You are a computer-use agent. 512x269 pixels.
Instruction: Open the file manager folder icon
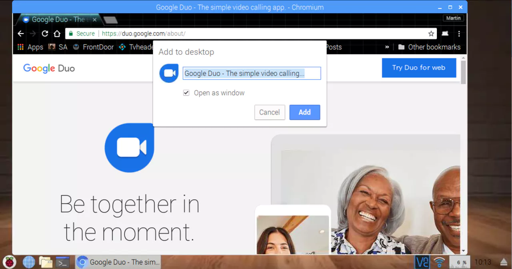tap(46, 262)
